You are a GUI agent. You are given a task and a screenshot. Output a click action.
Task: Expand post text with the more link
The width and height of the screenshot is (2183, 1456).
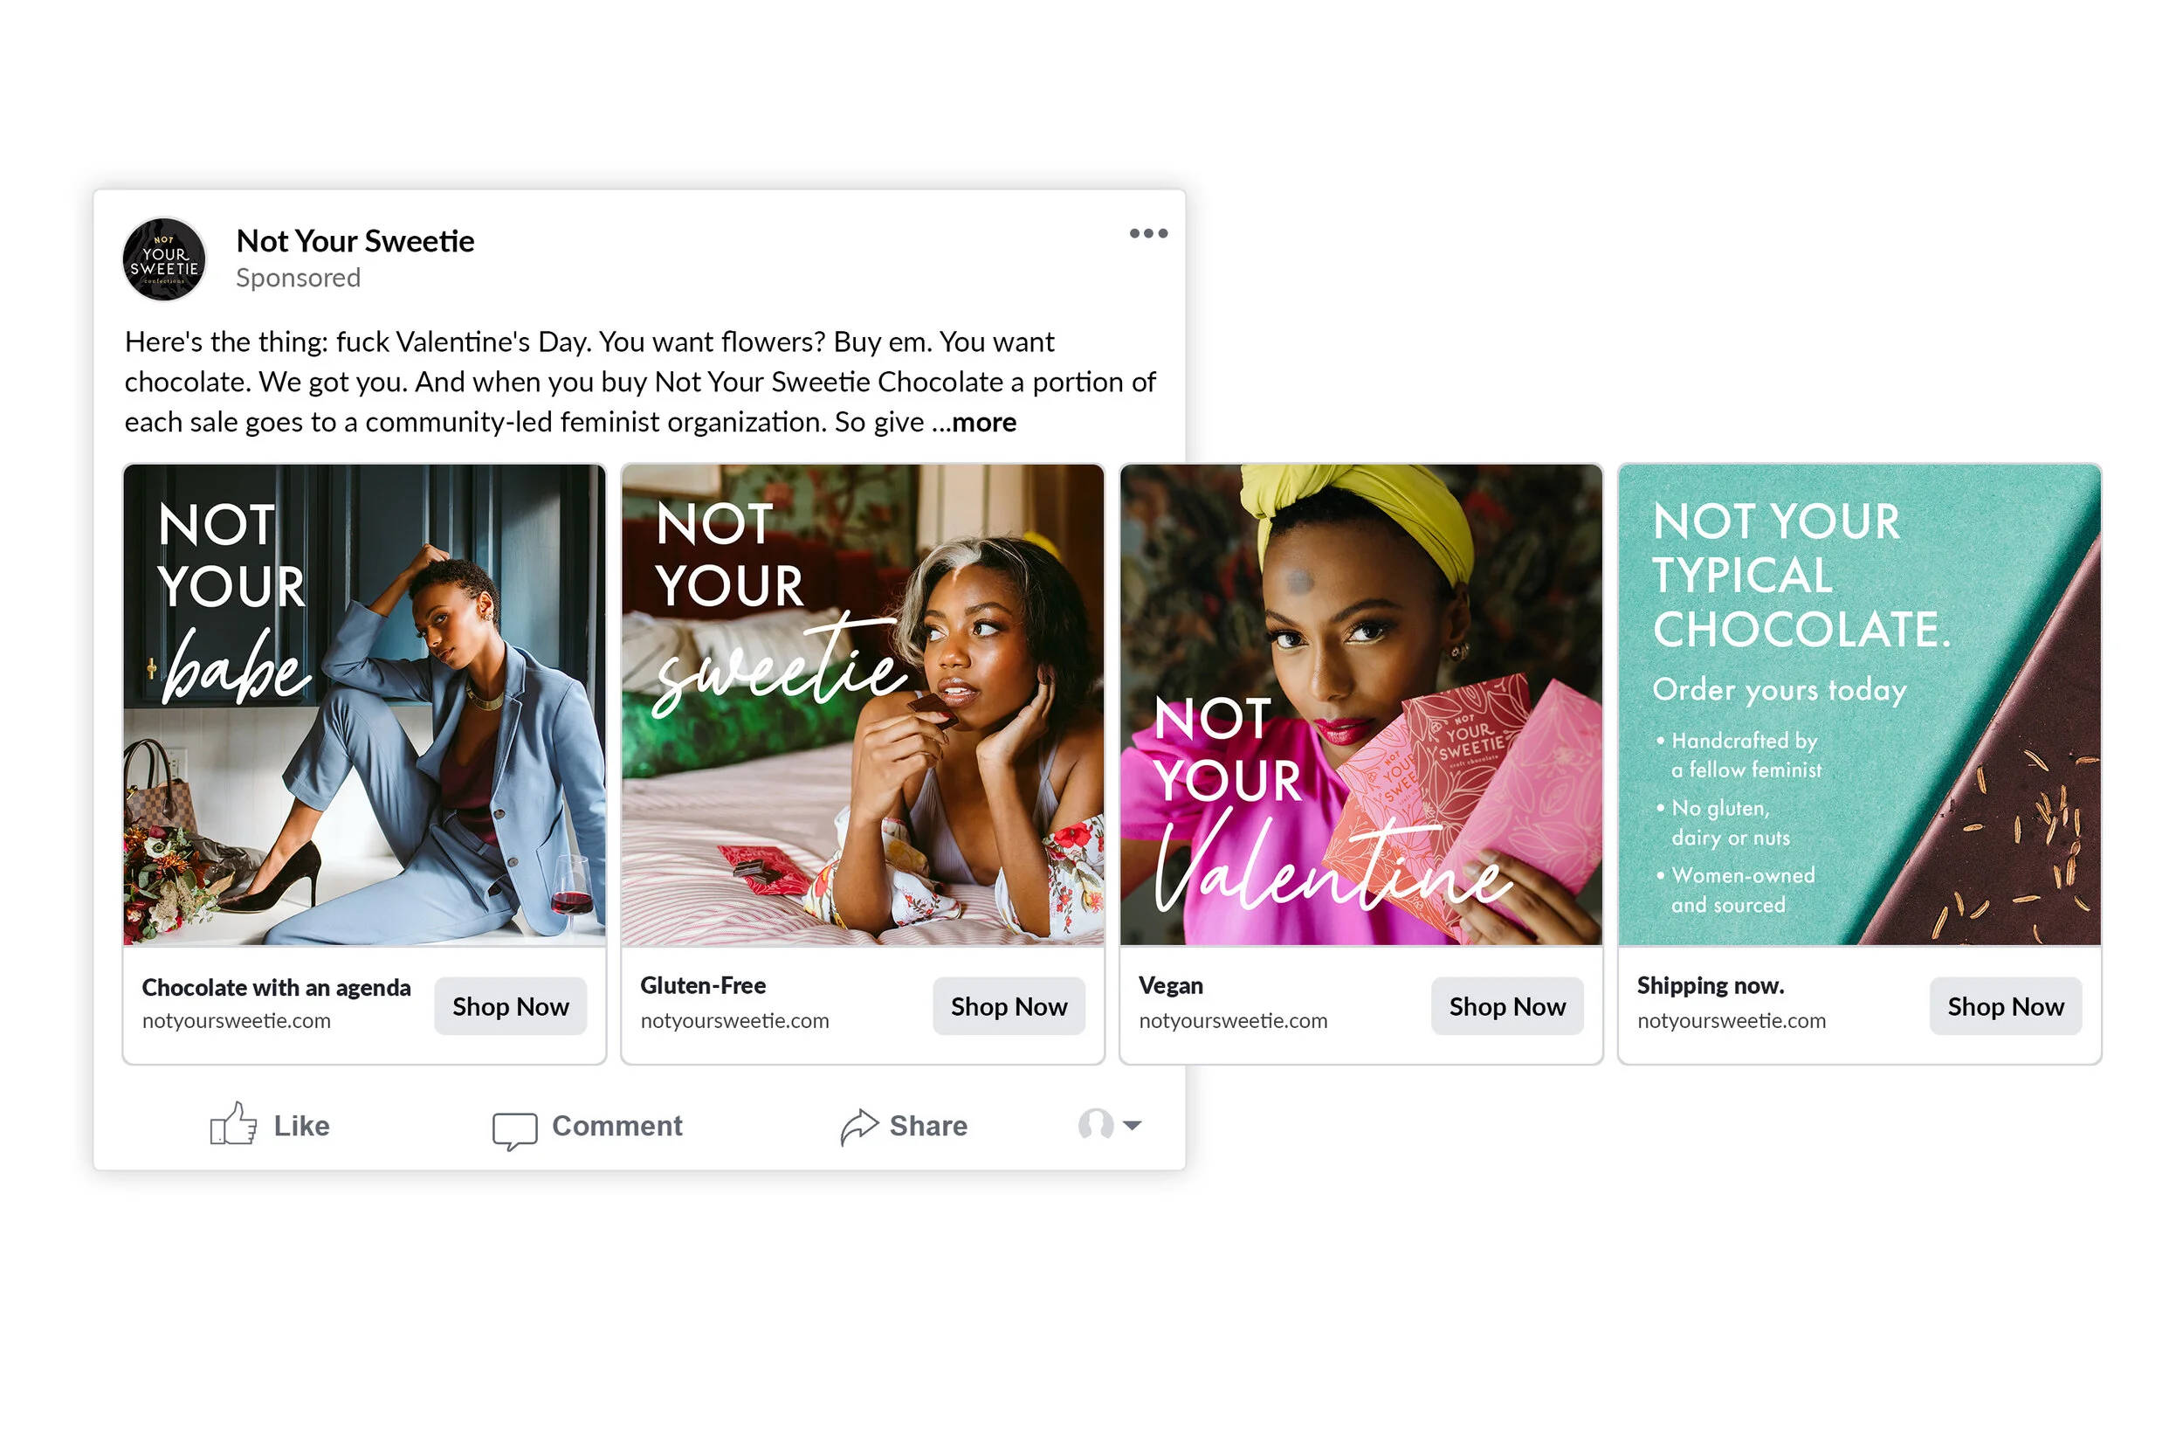point(984,423)
